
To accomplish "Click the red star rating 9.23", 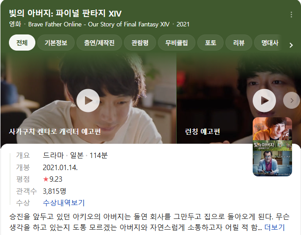I will [x=53, y=179].
